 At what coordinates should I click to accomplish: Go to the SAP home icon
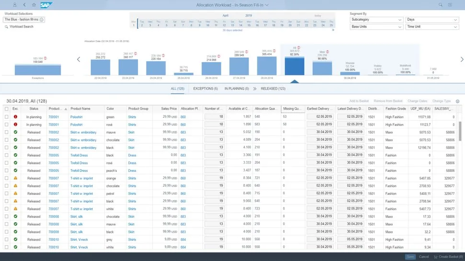point(34,5)
